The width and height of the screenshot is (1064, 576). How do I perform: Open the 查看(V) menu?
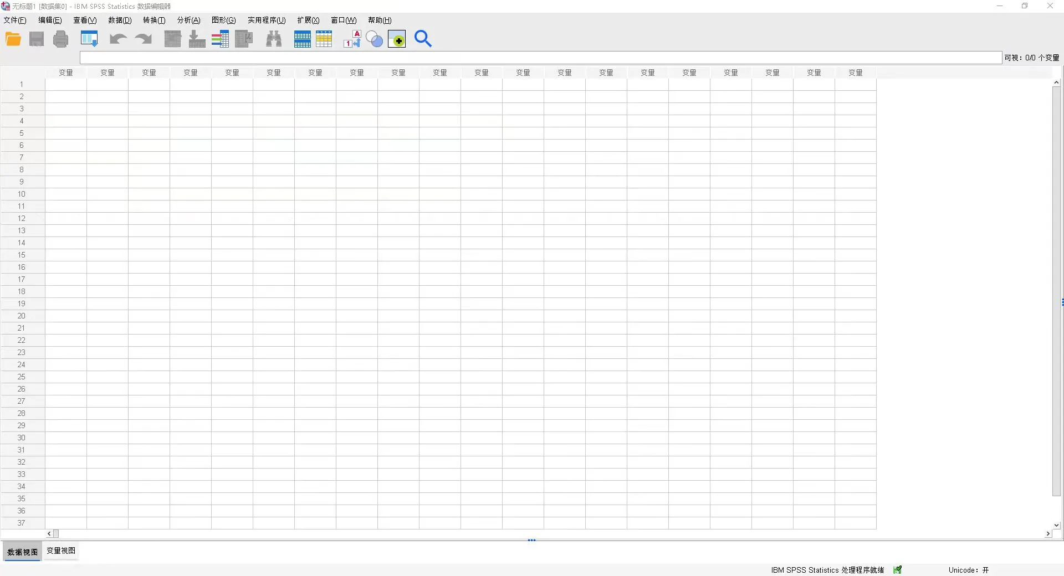tap(85, 20)
